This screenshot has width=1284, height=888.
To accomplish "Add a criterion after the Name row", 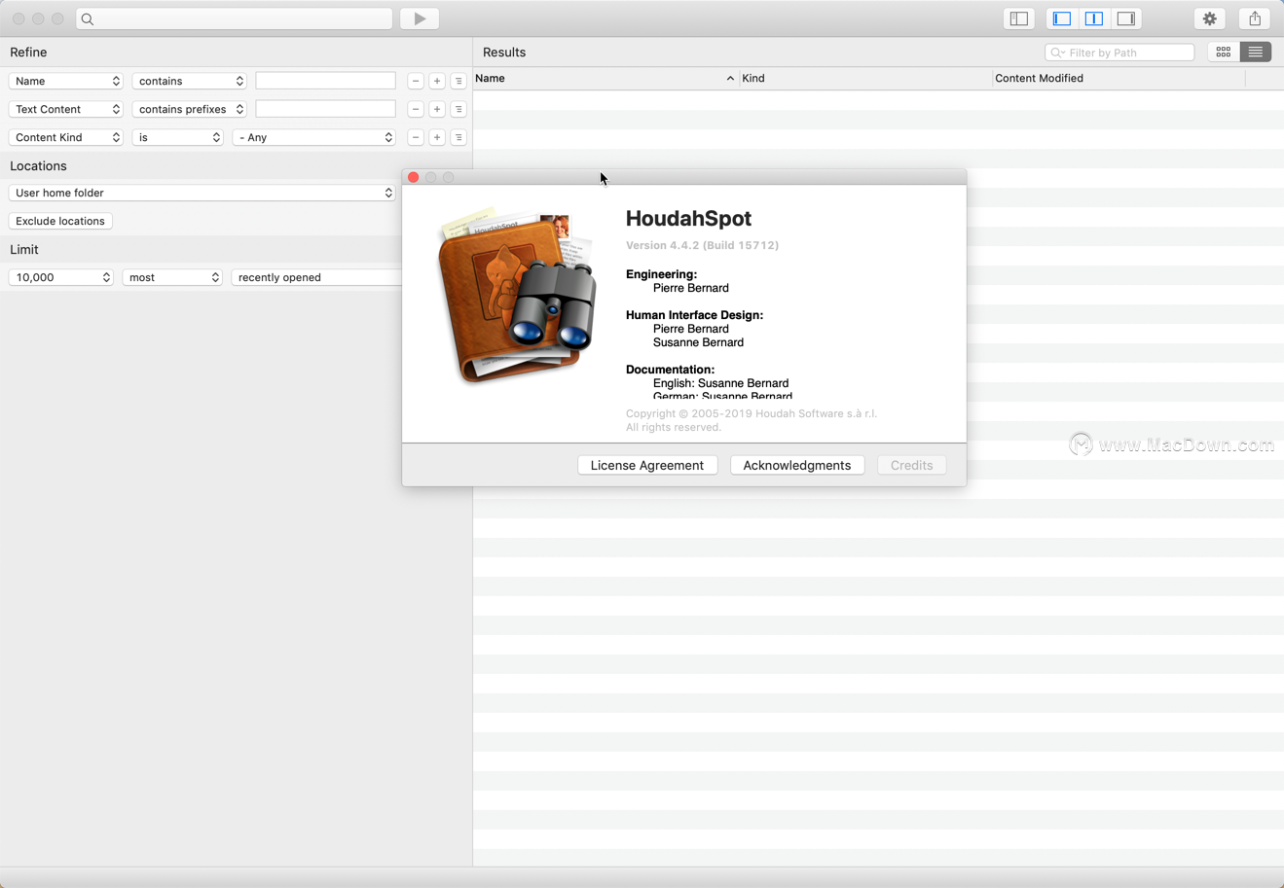I will (437, 81).
